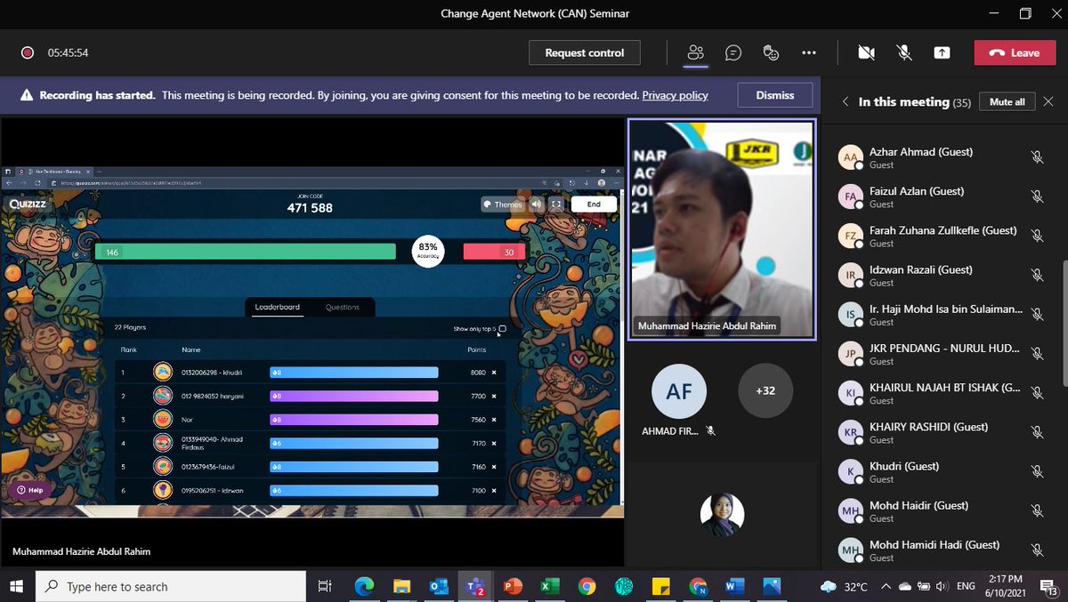Click the Quizizz logo
1068x602 pixels.
27,203
